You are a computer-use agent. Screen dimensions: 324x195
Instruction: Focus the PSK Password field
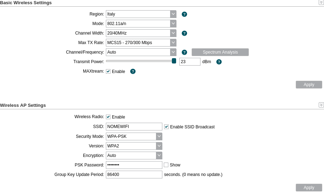[134, 165]
